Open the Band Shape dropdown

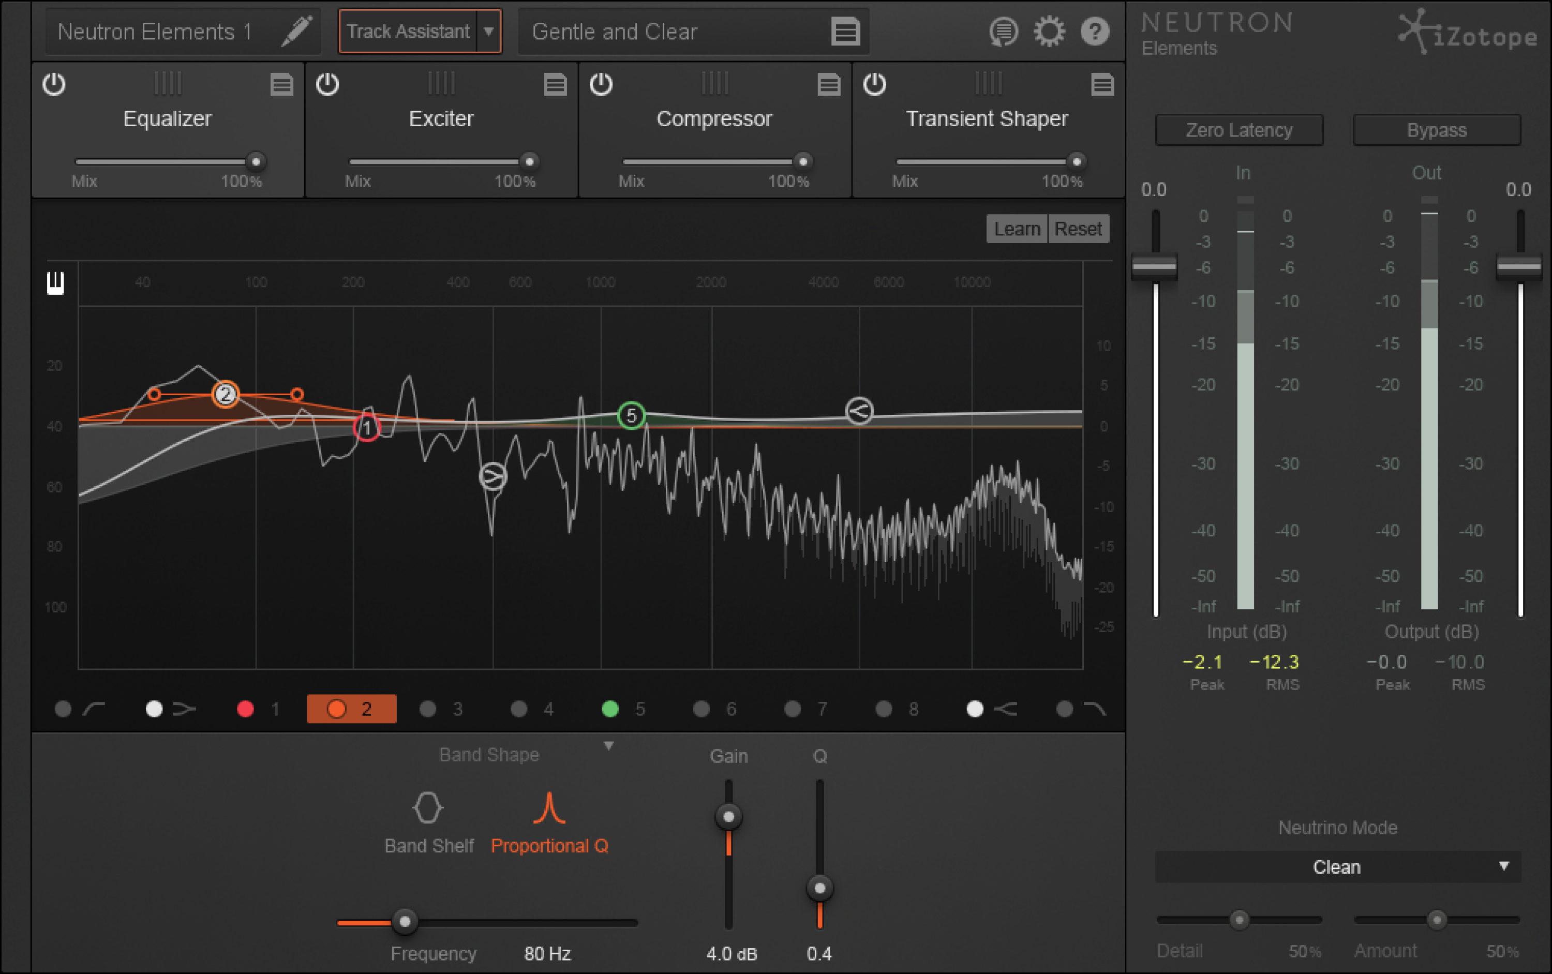[610, 746]
